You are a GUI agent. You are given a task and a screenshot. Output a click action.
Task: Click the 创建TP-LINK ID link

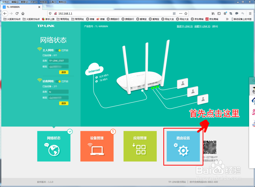tap(202, 26)
